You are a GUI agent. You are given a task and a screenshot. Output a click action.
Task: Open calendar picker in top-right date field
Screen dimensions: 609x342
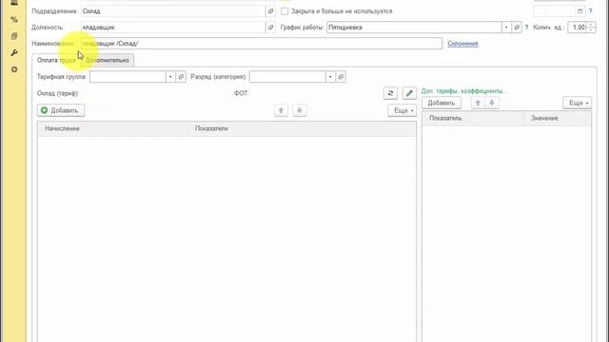pyautogui.click(x=580, y=11)
